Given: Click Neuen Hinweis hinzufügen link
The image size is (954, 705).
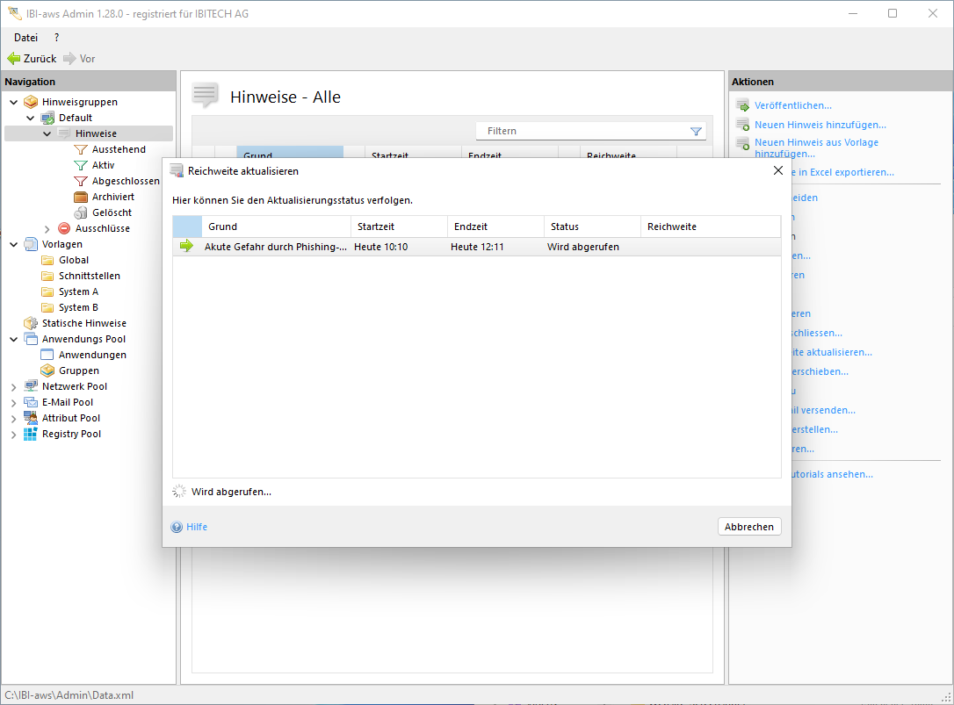Looking at the screenshot, I should click(x=820, y=125).
